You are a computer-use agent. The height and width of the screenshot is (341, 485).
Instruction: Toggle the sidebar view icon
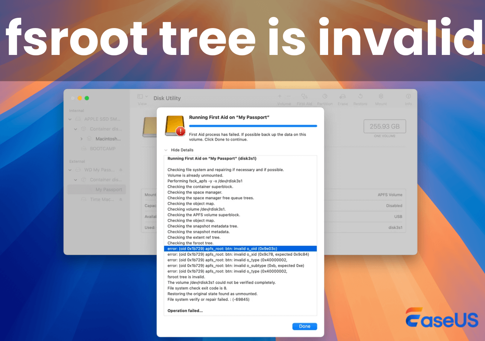coord(140,96)
